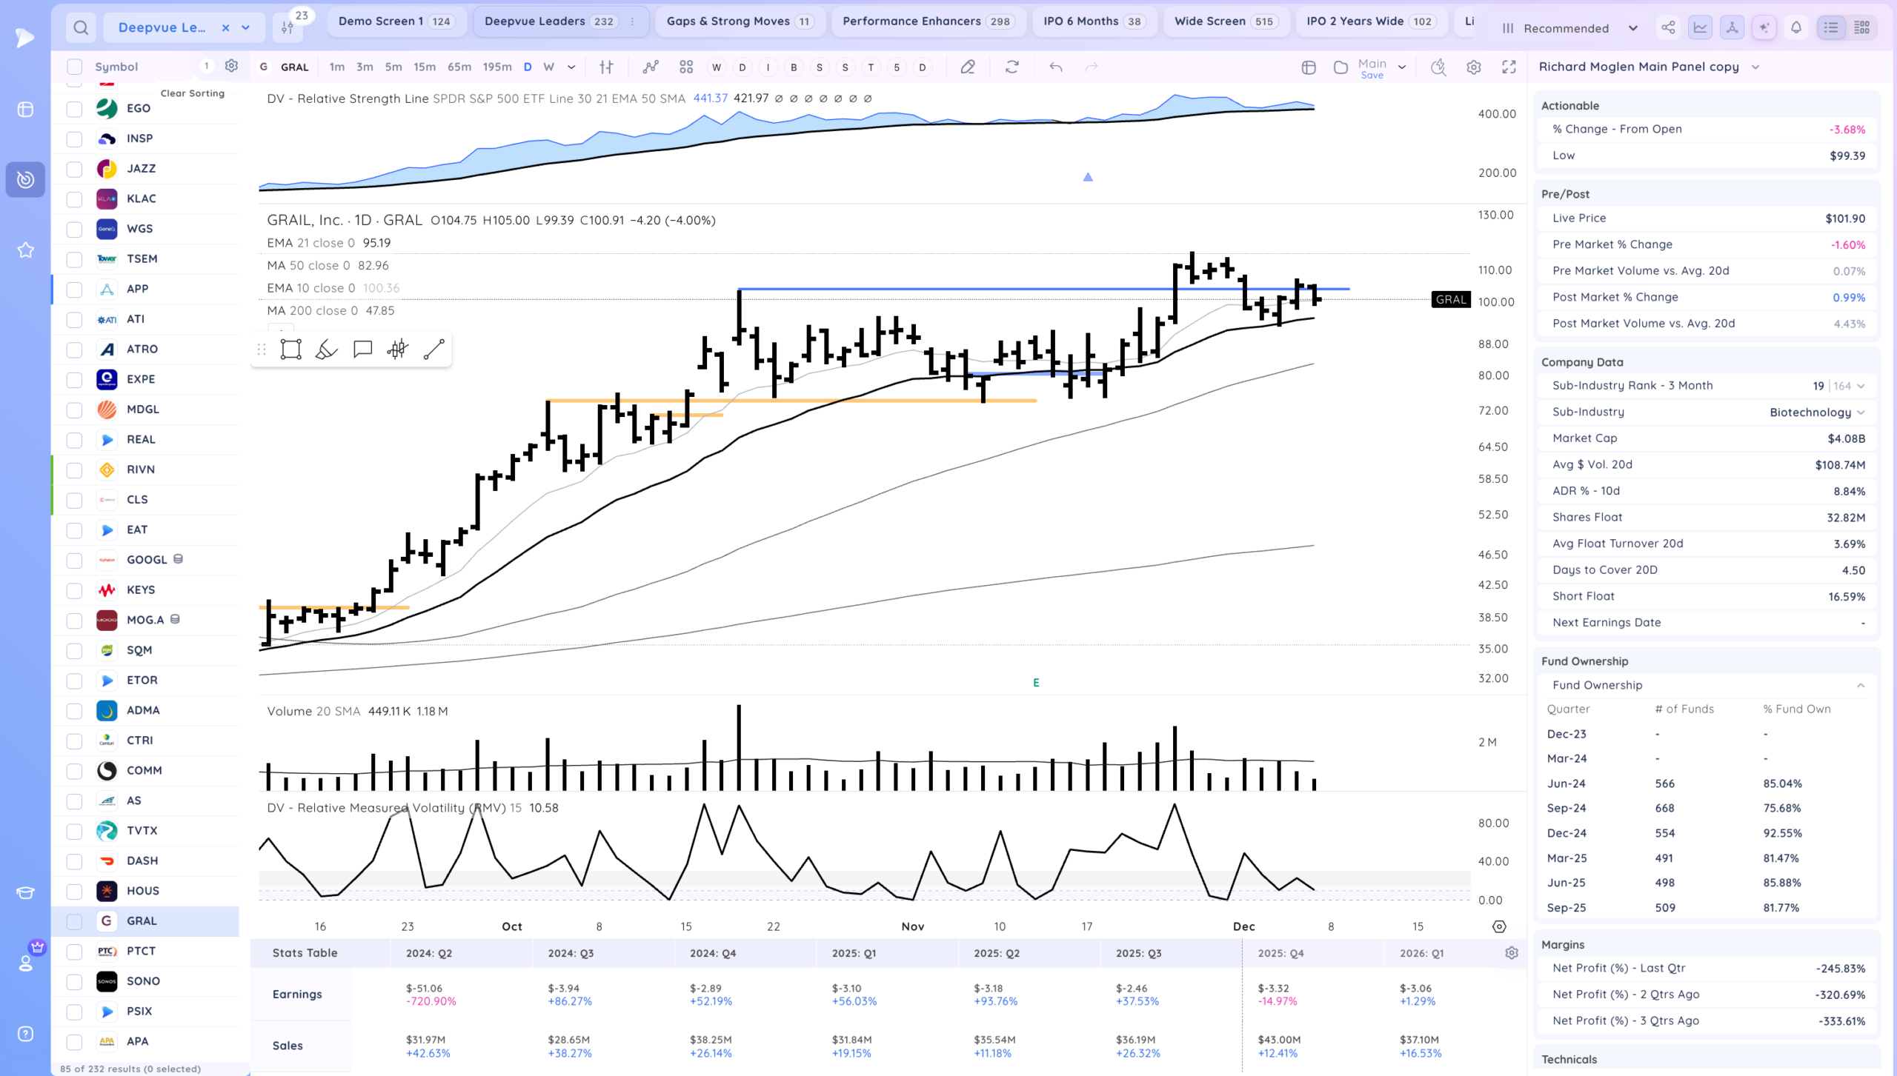Image resolution: width=1897 pixels, height=1076 pixels.
Task: Check the KLAC row checkbox
Action: (x=74, y=199)
